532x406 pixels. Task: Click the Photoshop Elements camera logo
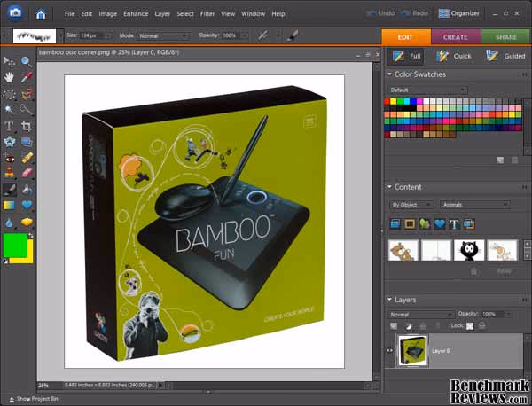tap(15, 13)
